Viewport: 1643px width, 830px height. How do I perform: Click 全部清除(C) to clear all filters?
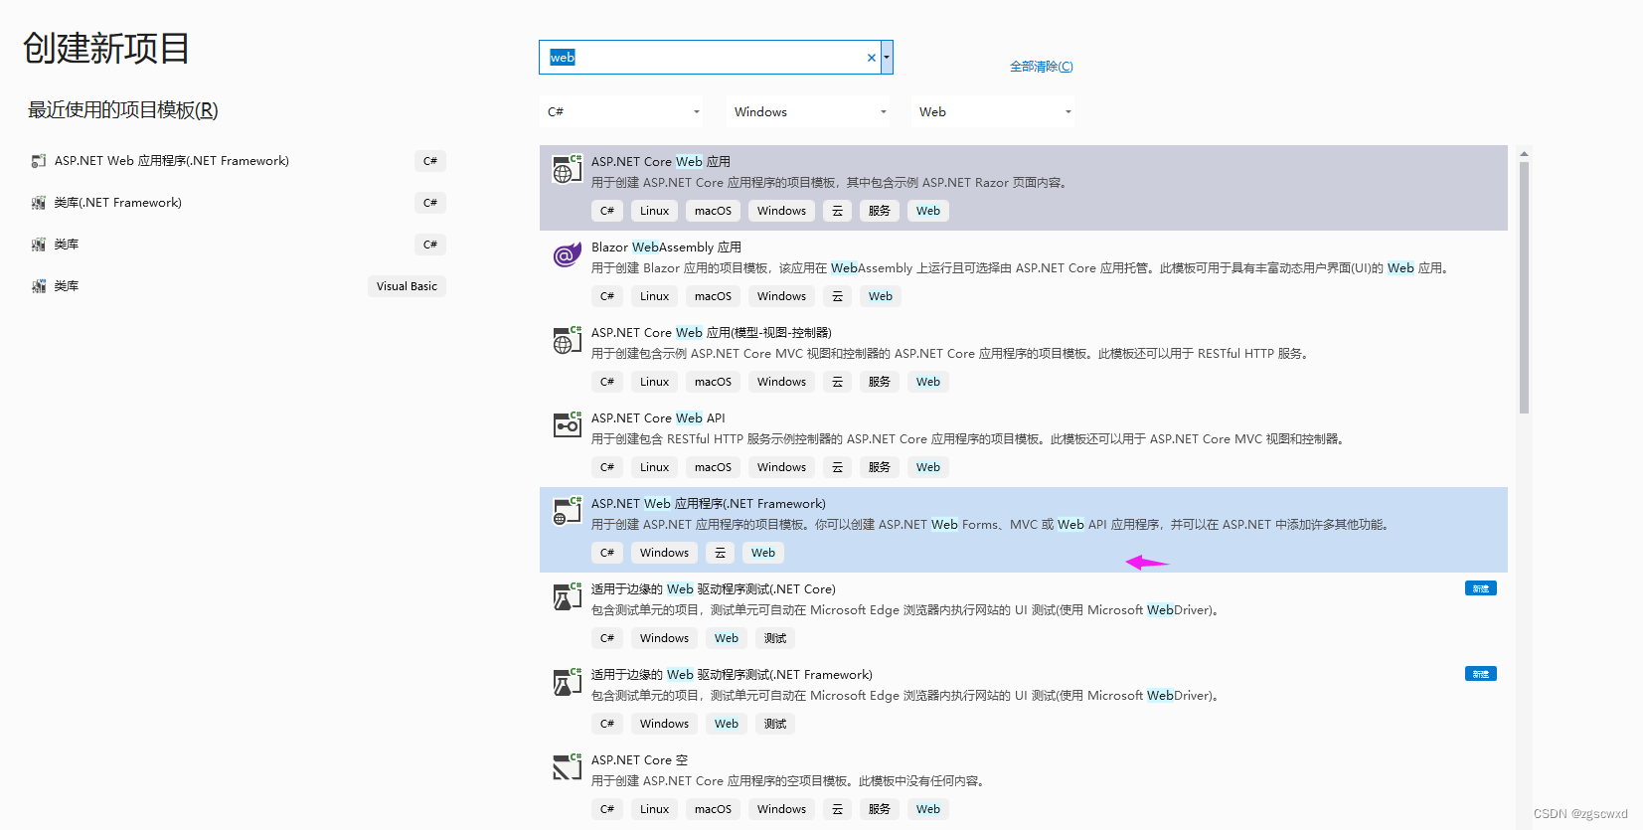pos(1042,67)
